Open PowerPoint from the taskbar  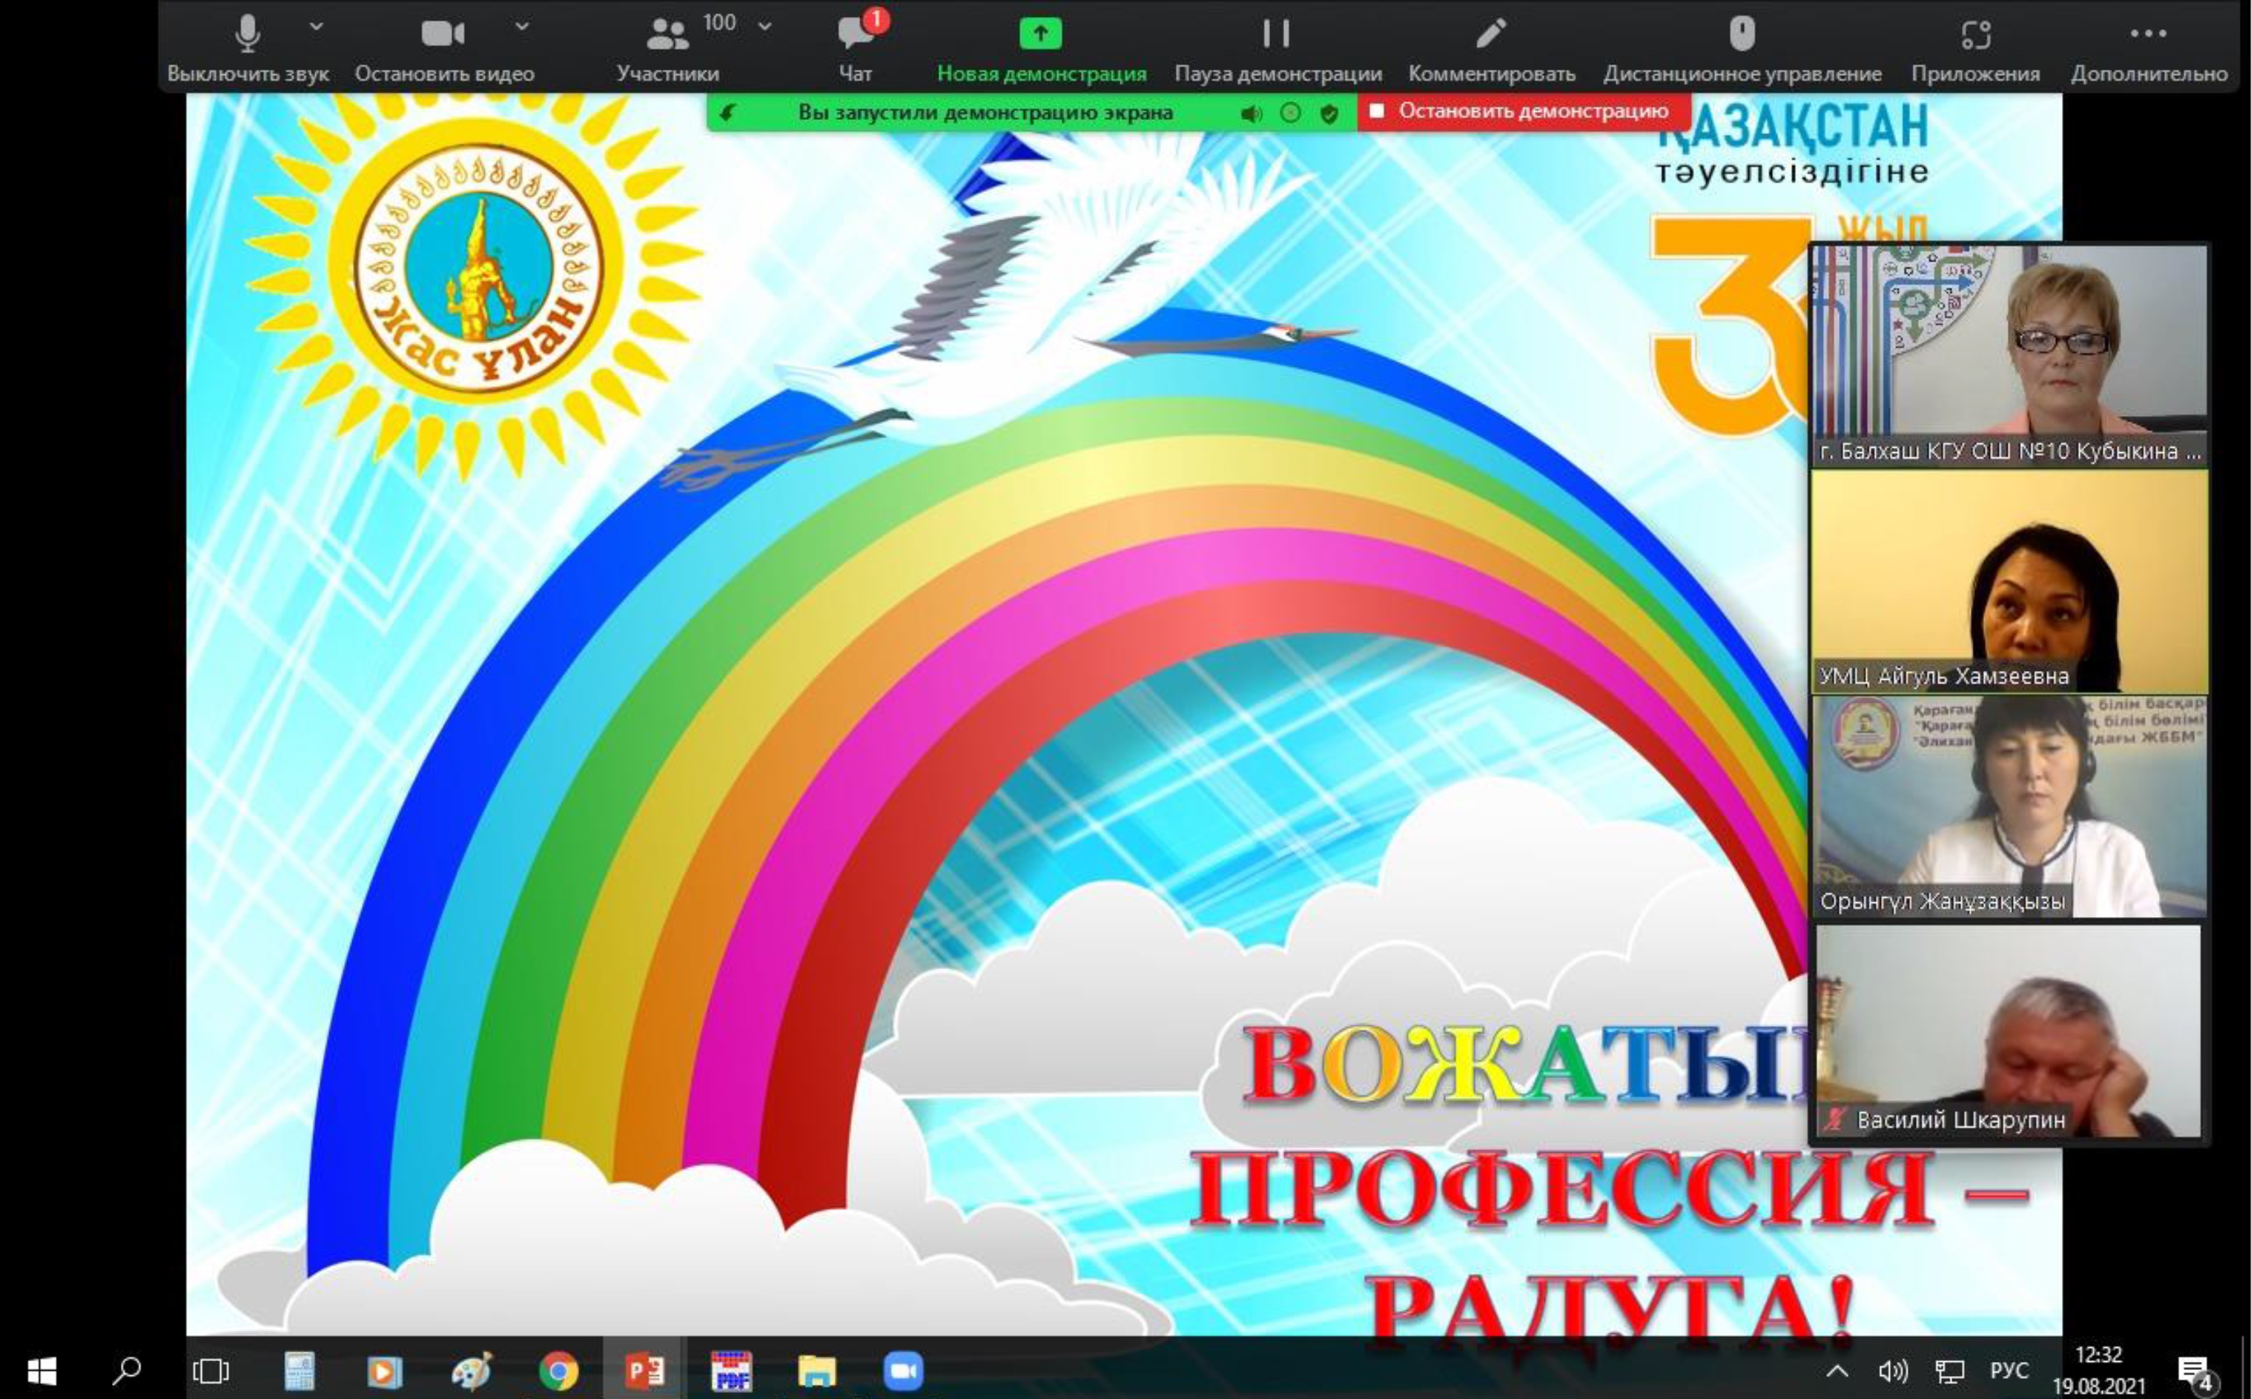point(645,1370)
